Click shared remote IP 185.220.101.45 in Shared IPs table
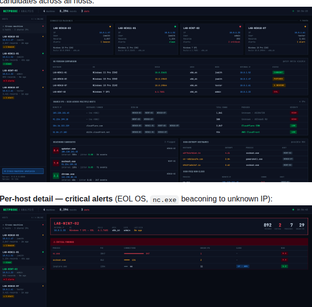This screenshot has width=312, height=307. coord(61,113)
